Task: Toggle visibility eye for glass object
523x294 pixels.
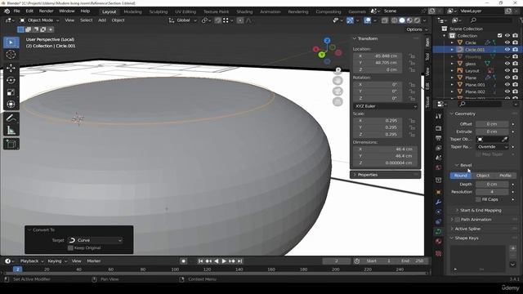Action: pyautogui.click(x=507, y=64)
